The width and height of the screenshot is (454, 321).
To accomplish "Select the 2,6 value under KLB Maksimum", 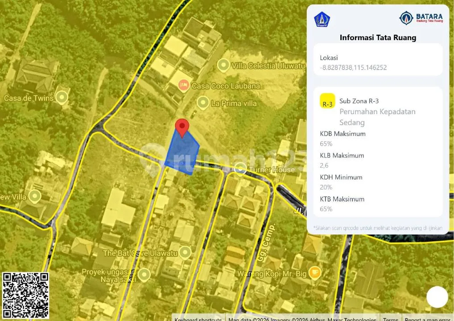I will click(324, 165).
